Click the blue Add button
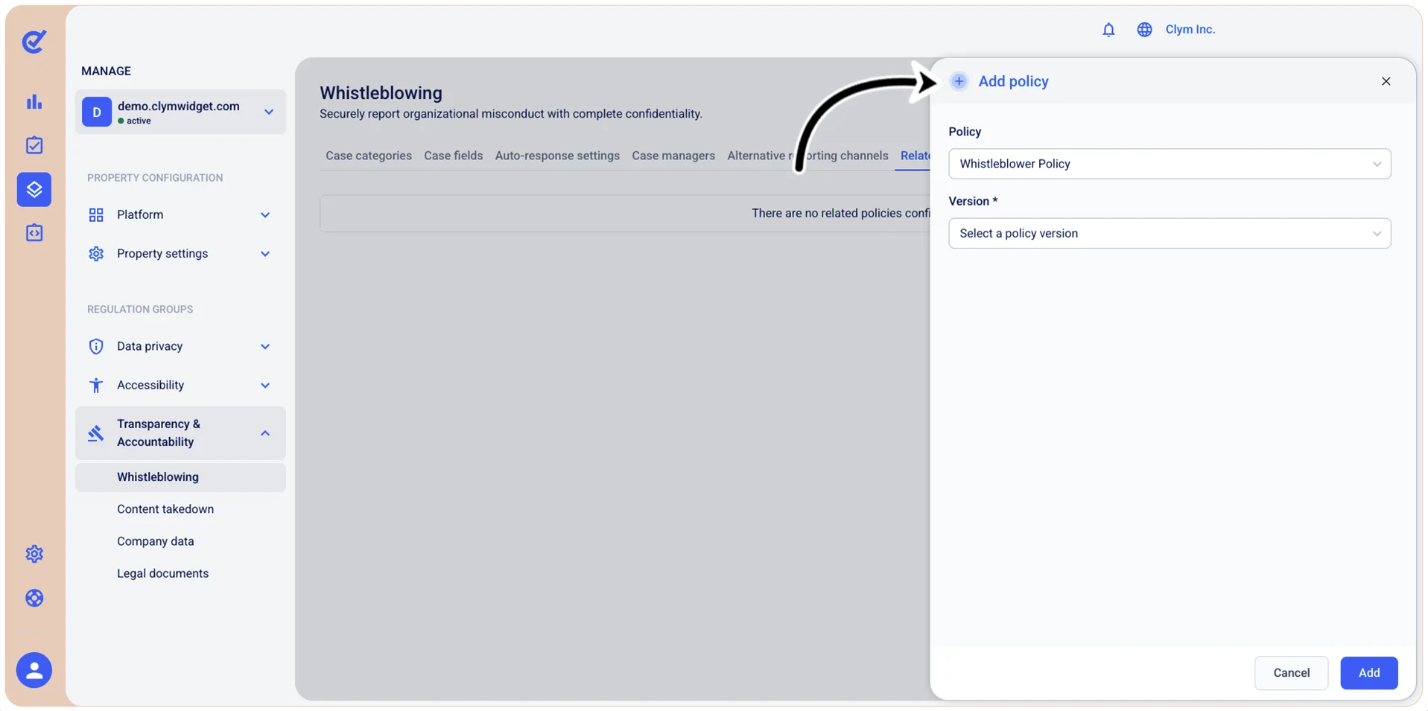This screenshot has width=1428, height=711. coord(1369,673)
